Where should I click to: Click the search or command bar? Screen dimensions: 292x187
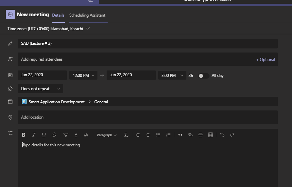(x=195, y=1)
